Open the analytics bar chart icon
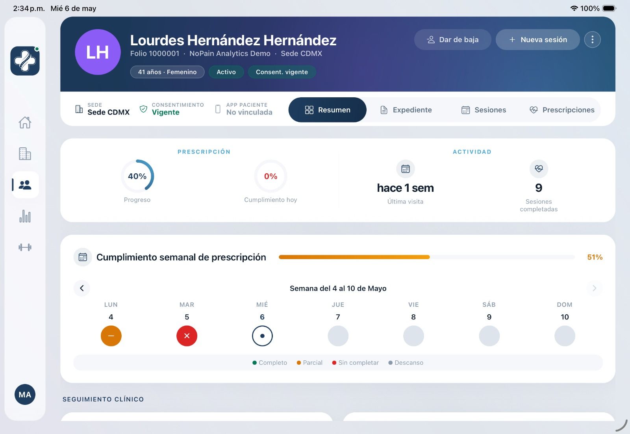Screen dimensions: 630x434 [25, 216]
